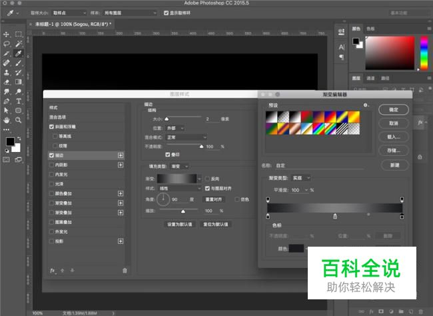433x316 pixels.
Task: Open the 混合模式 dropdown showing 正常
Action: click(x=187, y=137)
